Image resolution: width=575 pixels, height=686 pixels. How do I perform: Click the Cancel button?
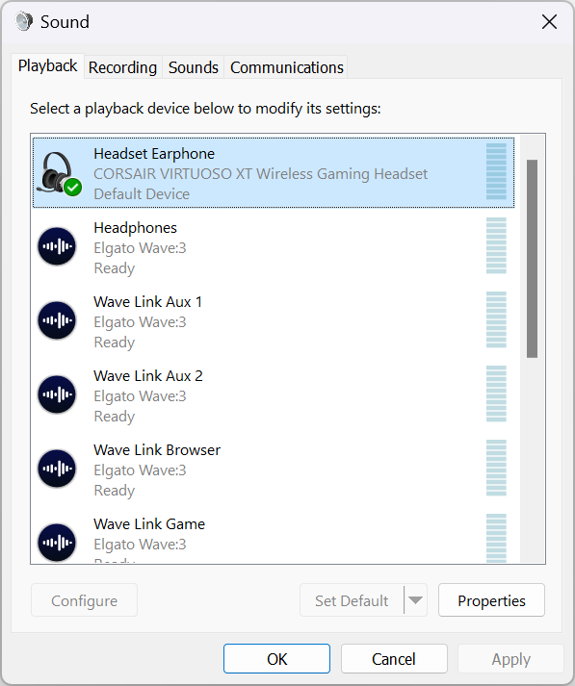[394, 658]
